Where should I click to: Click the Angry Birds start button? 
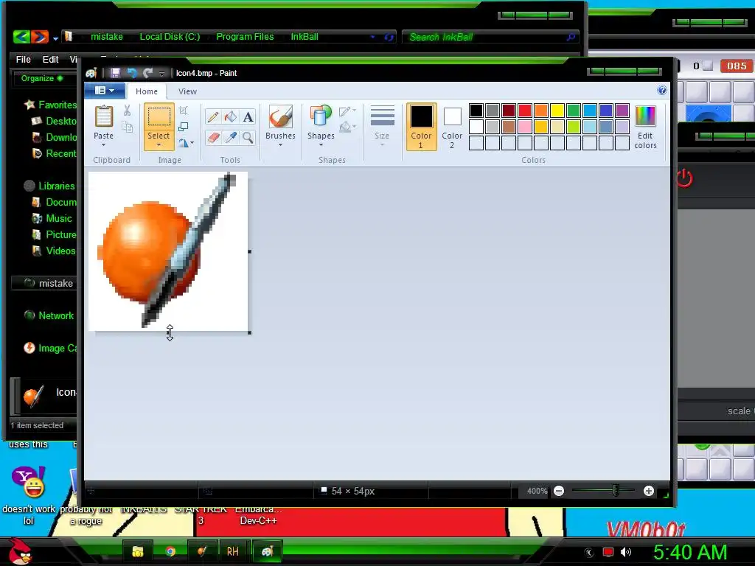click(x=20, y=550)
